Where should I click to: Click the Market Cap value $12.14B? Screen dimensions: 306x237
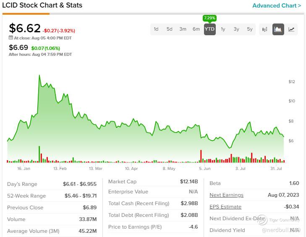pyautogui.click(x=189, y=181)
